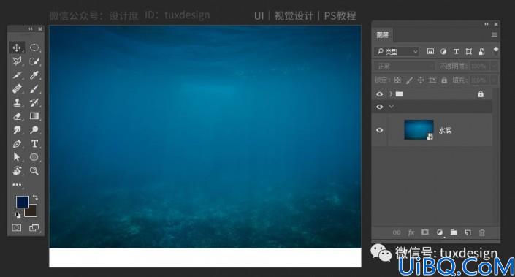Open the Layers panel options menu
Image resolution: width=515 pixels, height=277 pixels.
pyautogui.click(x=494, y=35)
